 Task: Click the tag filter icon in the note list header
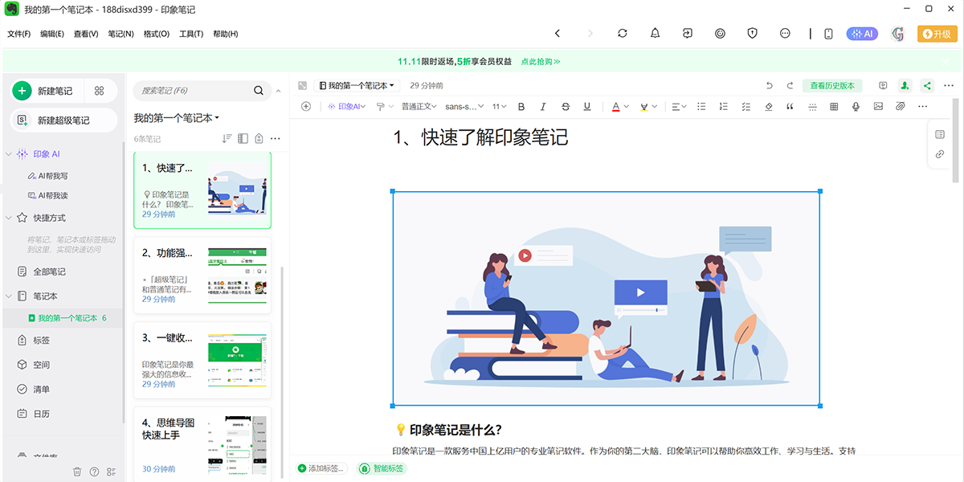259,138
